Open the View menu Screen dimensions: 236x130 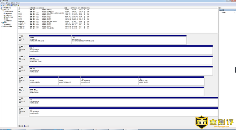13,3
